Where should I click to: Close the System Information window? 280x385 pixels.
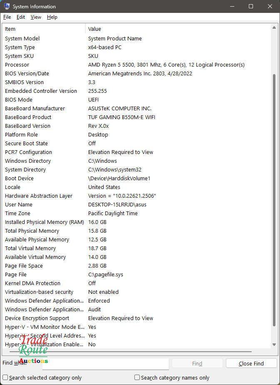click(270, 6)
